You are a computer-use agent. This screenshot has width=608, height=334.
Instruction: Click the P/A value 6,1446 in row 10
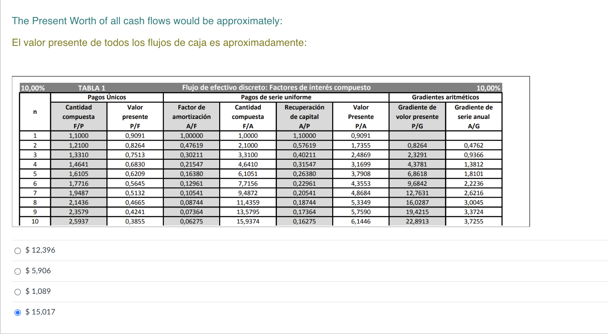pyautogui.click(x=361, y=221)
